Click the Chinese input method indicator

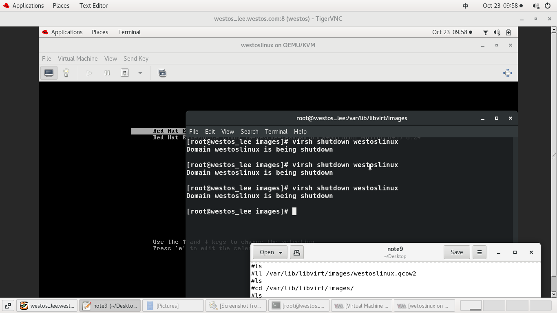(465, 6)
